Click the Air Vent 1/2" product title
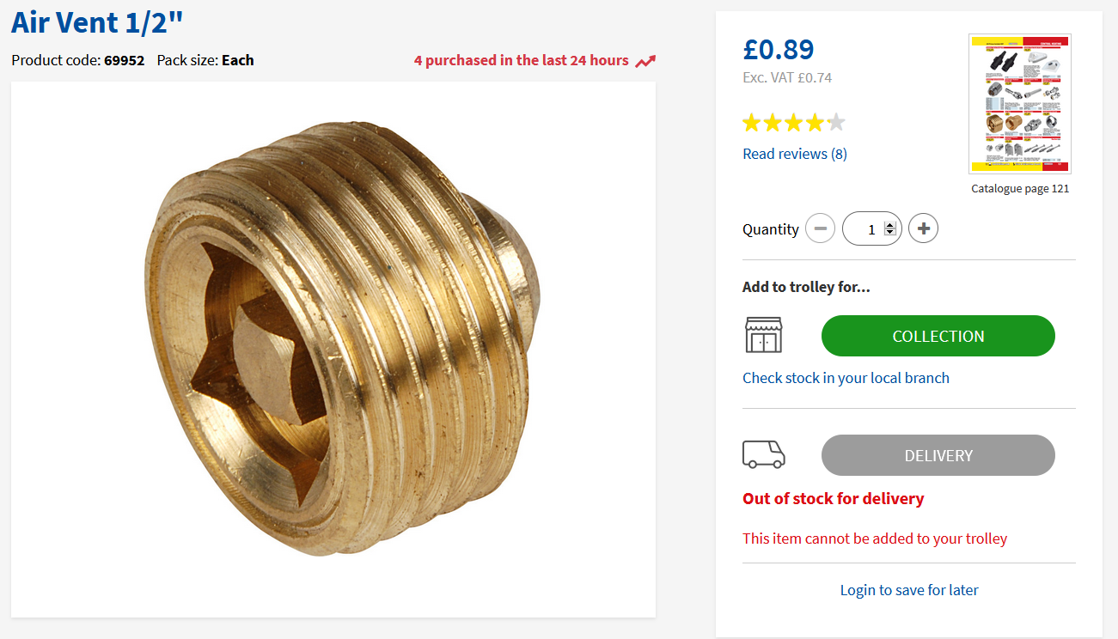Viewport: 1118px width, 639px height. 97,22
